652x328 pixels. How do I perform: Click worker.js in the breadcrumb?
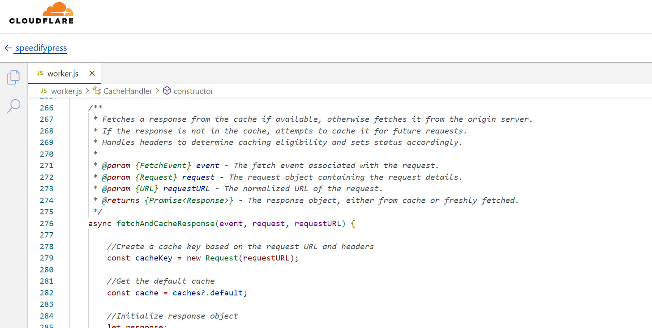tap(67, 91)
